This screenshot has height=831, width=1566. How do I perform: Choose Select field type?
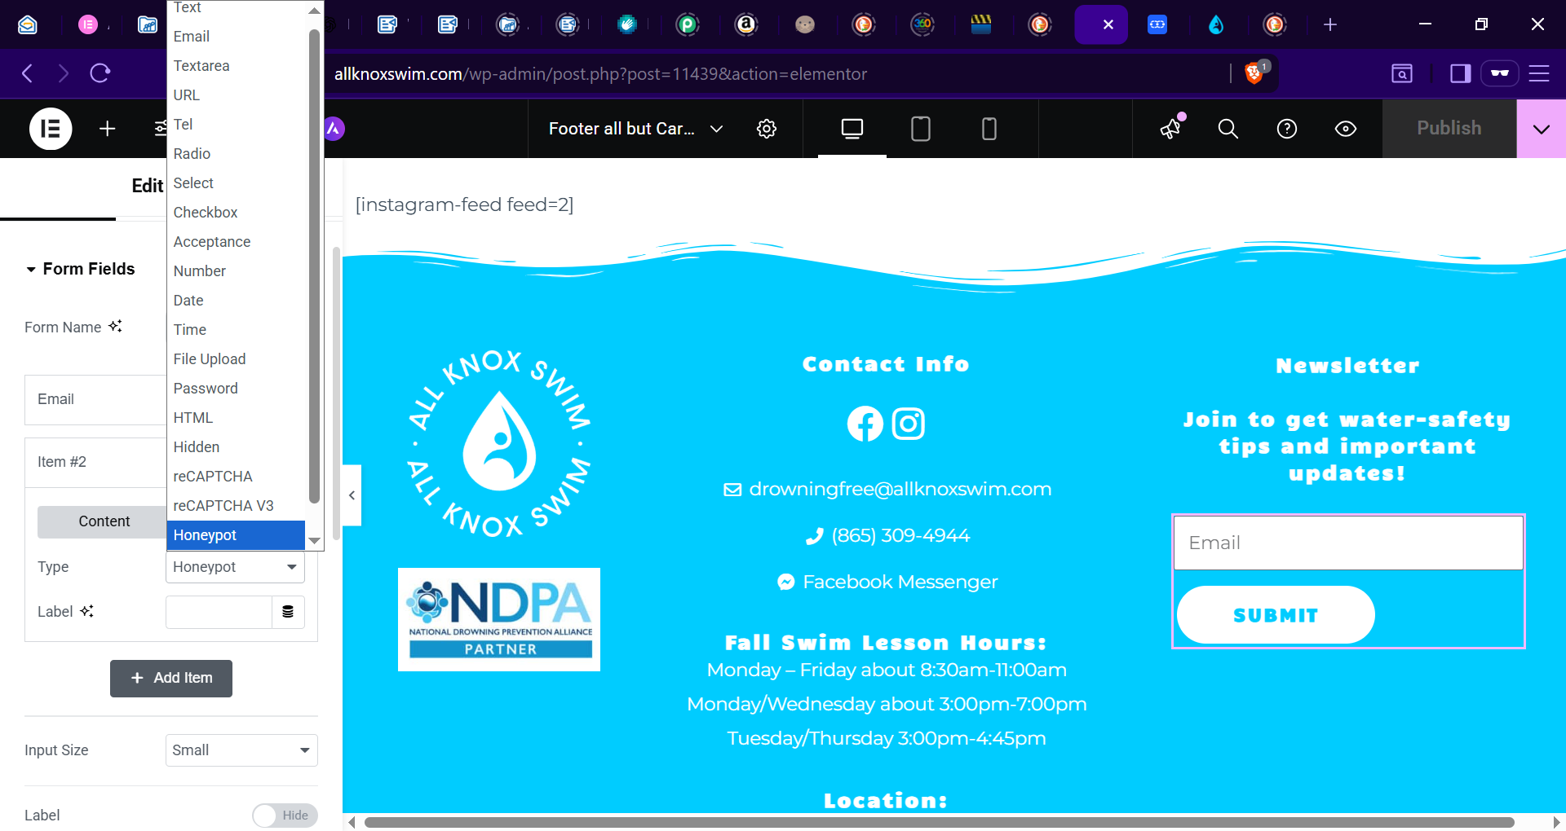point(236,183)
